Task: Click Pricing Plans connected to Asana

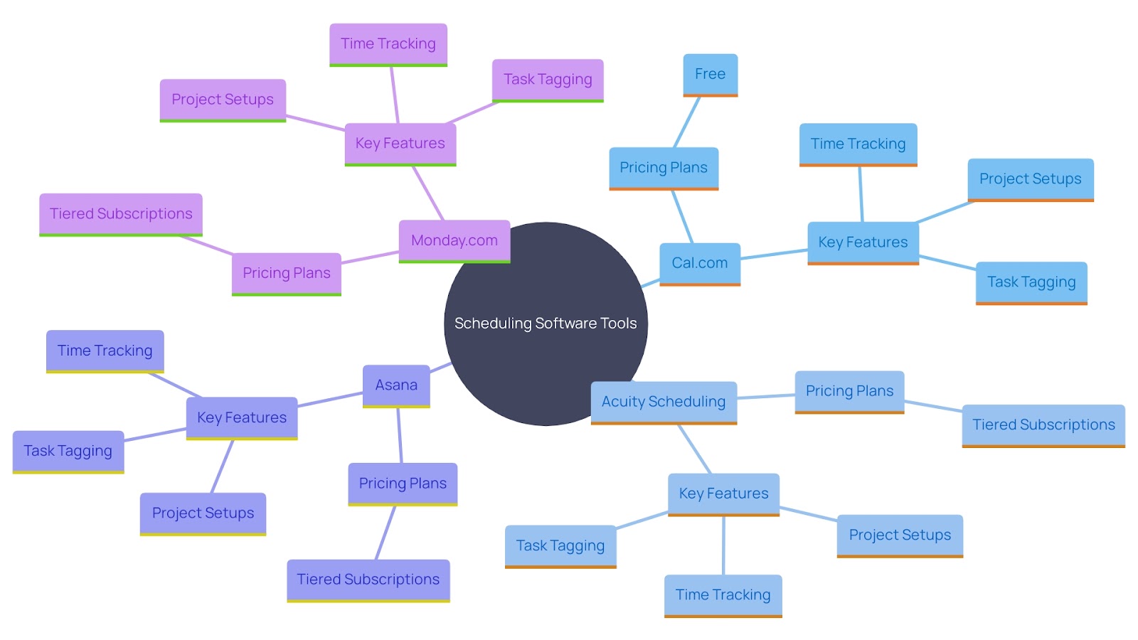Action: [403, 484]
